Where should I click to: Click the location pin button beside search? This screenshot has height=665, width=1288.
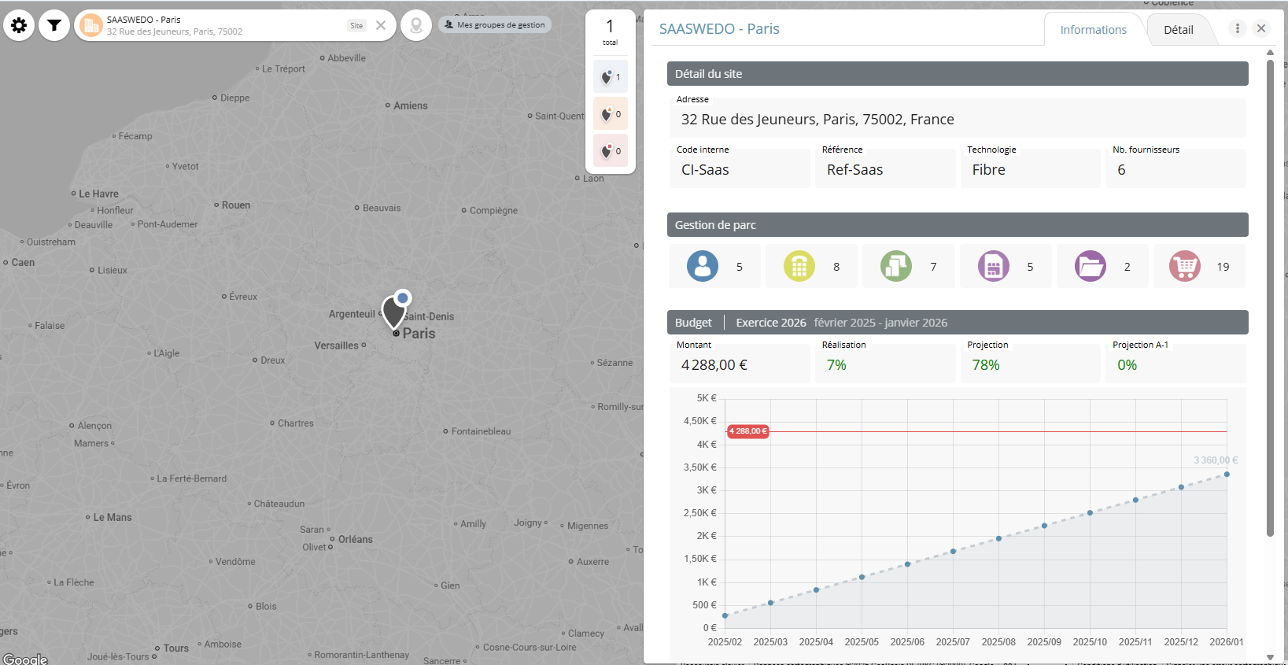coord(416,26)
